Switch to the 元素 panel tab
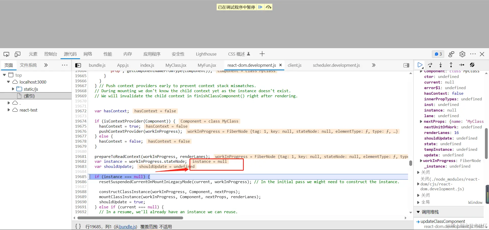This screenshot has width=489, height=230. (x=33, y=54)
